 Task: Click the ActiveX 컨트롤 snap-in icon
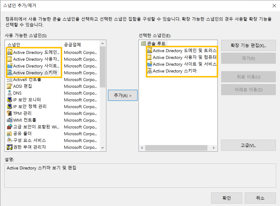(10, 80)
